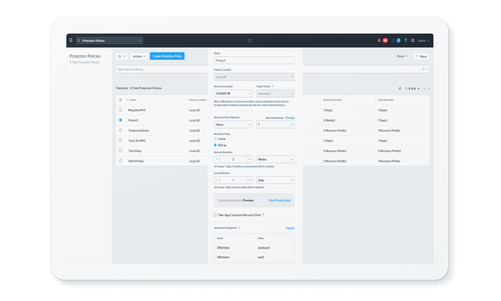The height and width of the screenshot is (301, 501).
Task: Favorite the Protection Policies search bookmark star
Action: (140, 41)
